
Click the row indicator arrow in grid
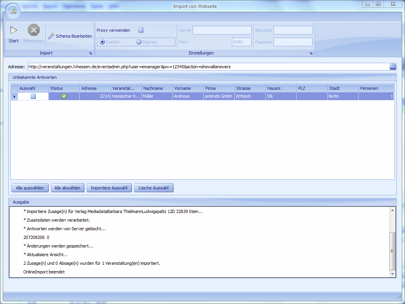(15, 96)
